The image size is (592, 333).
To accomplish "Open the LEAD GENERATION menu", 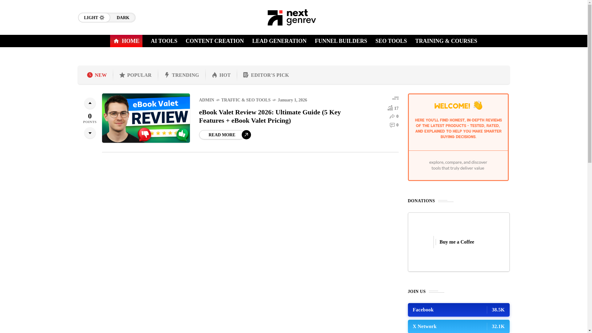I will tap(279, 41).
